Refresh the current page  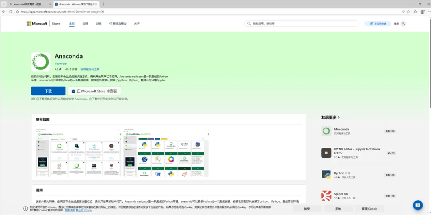(x=11, y=12)
